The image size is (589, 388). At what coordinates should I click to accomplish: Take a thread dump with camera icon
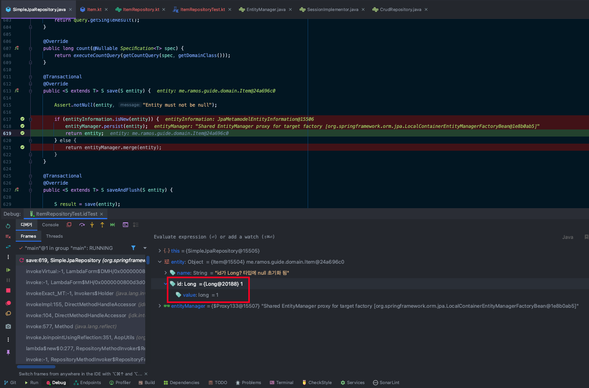click(8, 327)
